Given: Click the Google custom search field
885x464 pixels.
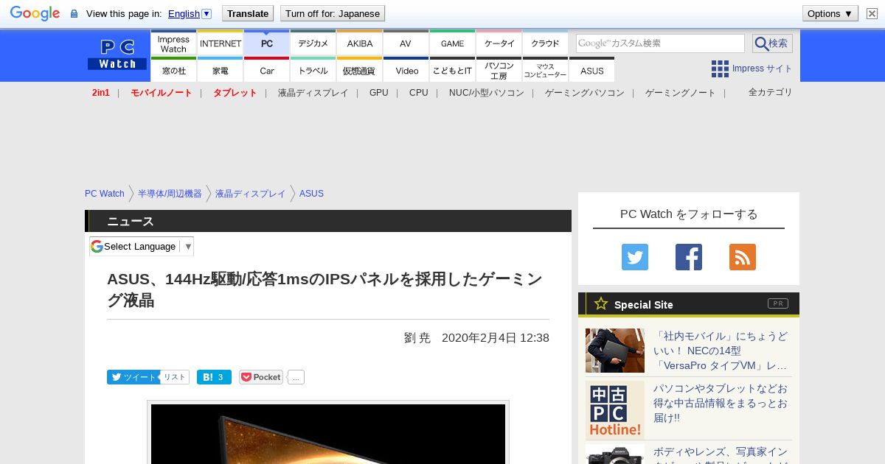Looking at the screenshot, I should (660, 43).
